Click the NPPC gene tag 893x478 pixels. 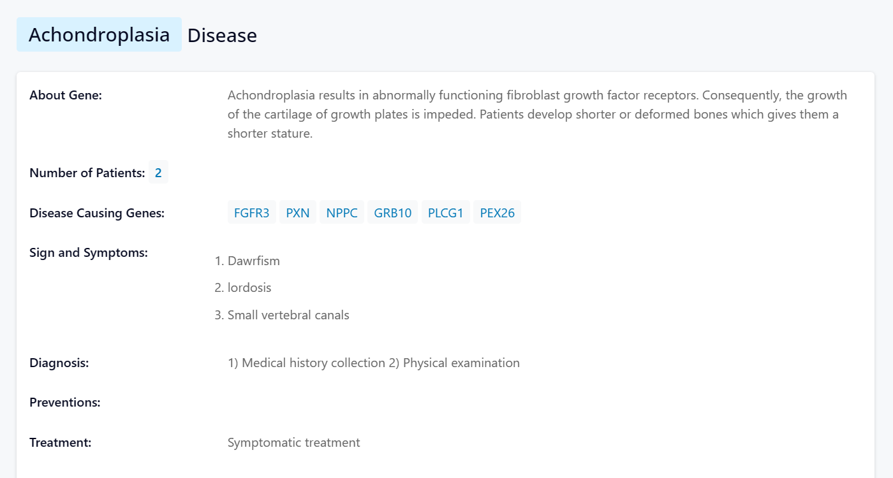[x=342, y=213]
